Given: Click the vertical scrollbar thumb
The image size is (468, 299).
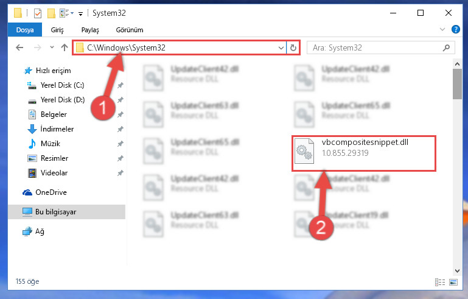Looking at the screenshot, I should pos(457,84).
